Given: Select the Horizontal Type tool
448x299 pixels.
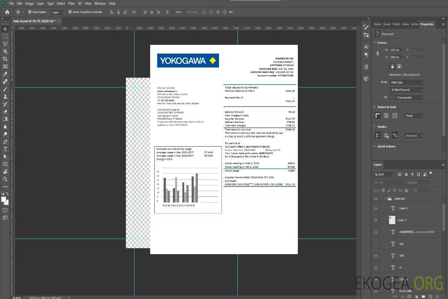Looking at the screenshot, I should click(5, 149).
